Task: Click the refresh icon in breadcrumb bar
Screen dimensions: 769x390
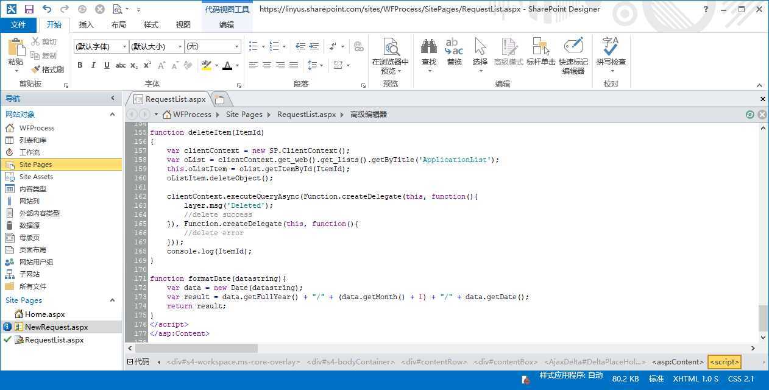Action: [x=750, y=114]
